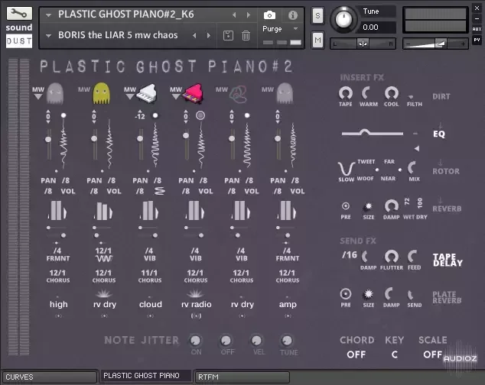The height and width of the screenshot is (385, 485).
Task: Click the -12 transpose stepper on white piano
Action: (139, 116)
